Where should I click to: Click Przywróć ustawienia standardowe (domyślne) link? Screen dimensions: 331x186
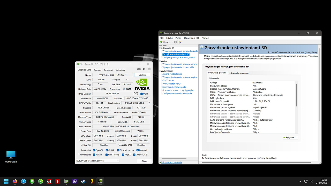(x=292, y=52)
